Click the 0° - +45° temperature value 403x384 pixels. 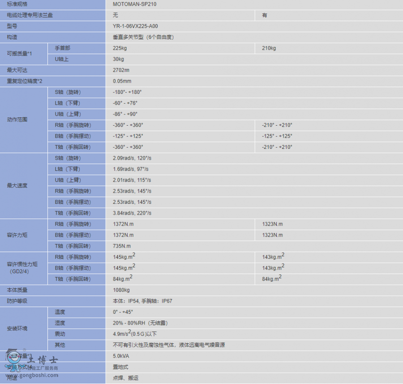click(123, 312)
